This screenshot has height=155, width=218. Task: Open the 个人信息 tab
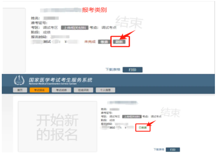(105, 90)
